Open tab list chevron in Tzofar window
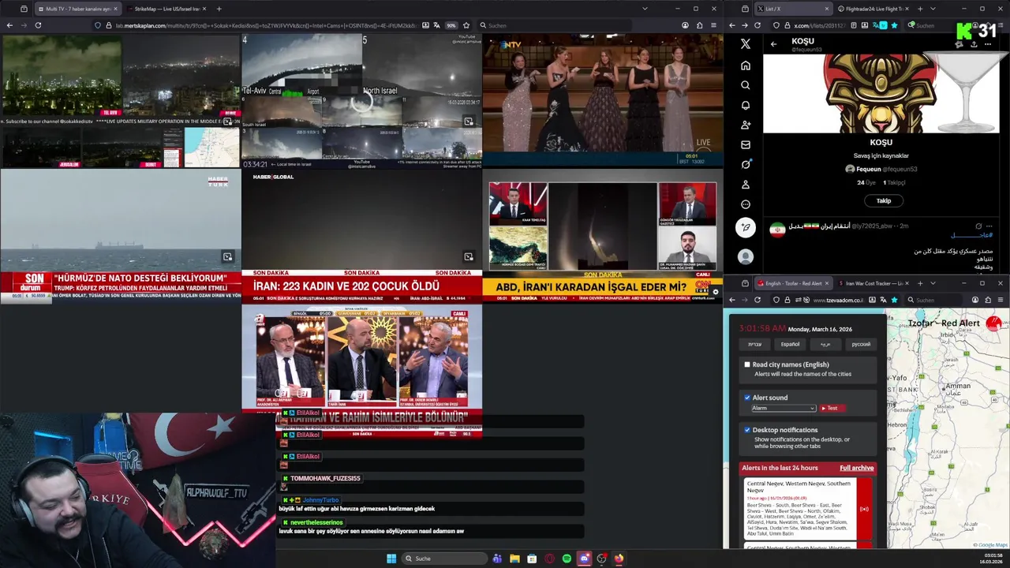 933,283
